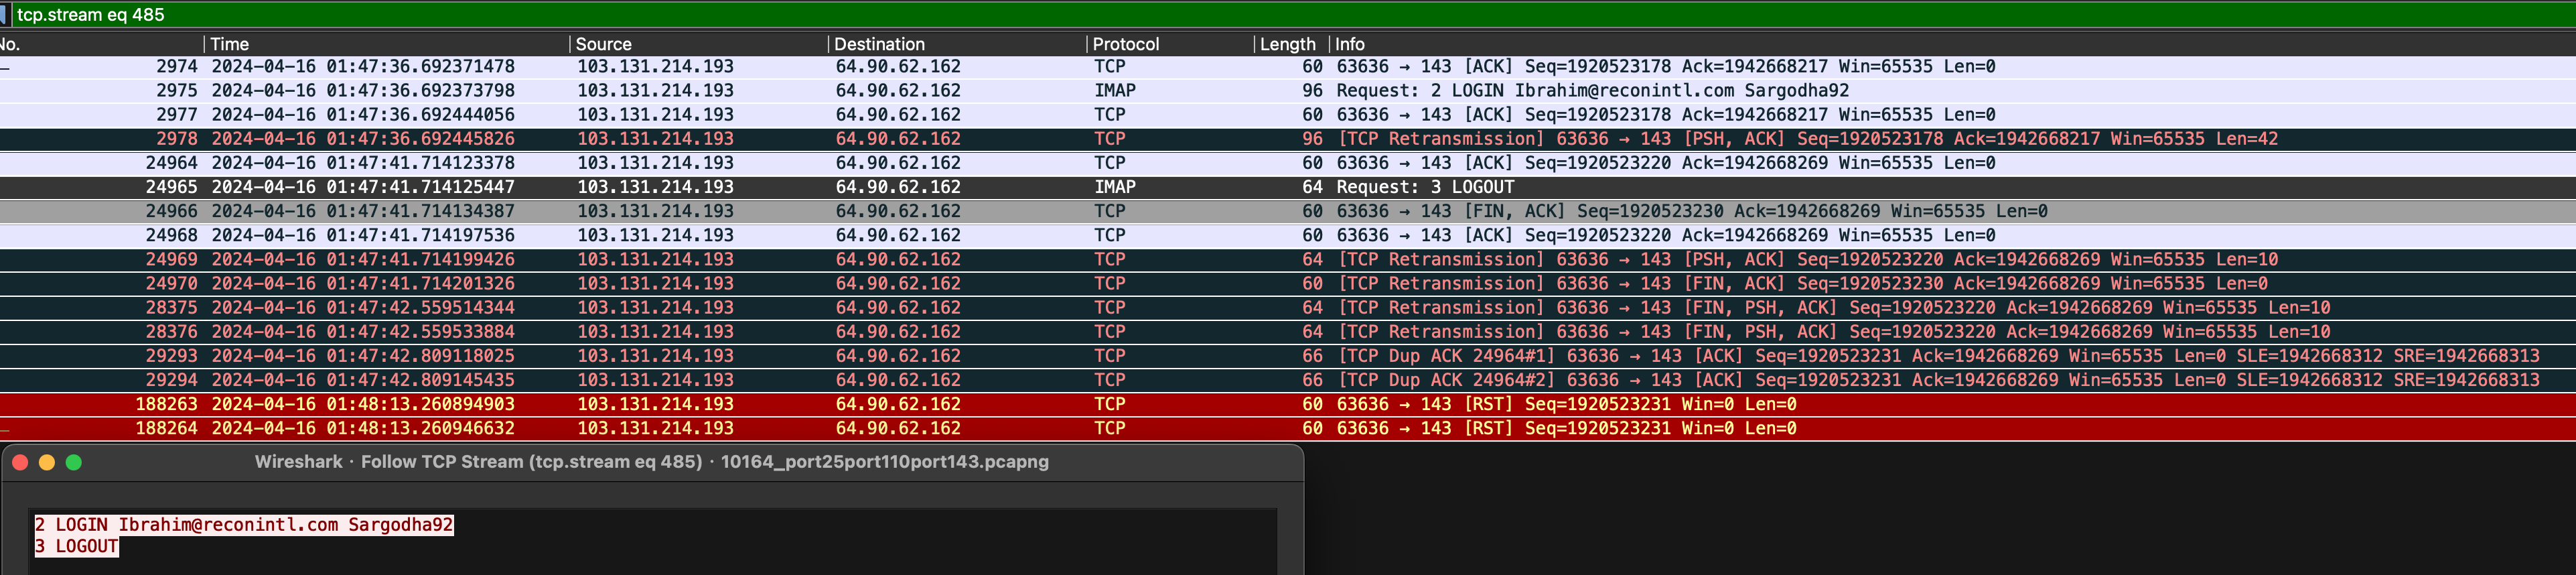Click the 3 LOGOUT line in stream content

[x=77, y=546]
